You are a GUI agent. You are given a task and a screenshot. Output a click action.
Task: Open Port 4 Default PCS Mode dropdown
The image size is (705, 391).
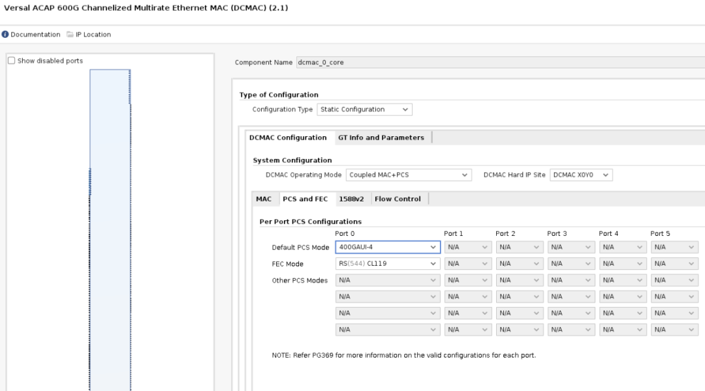tap(623, 248)
